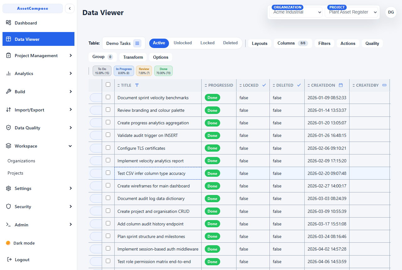
Task: Click the filter icon in TITLE header
Action: point(137,85)
